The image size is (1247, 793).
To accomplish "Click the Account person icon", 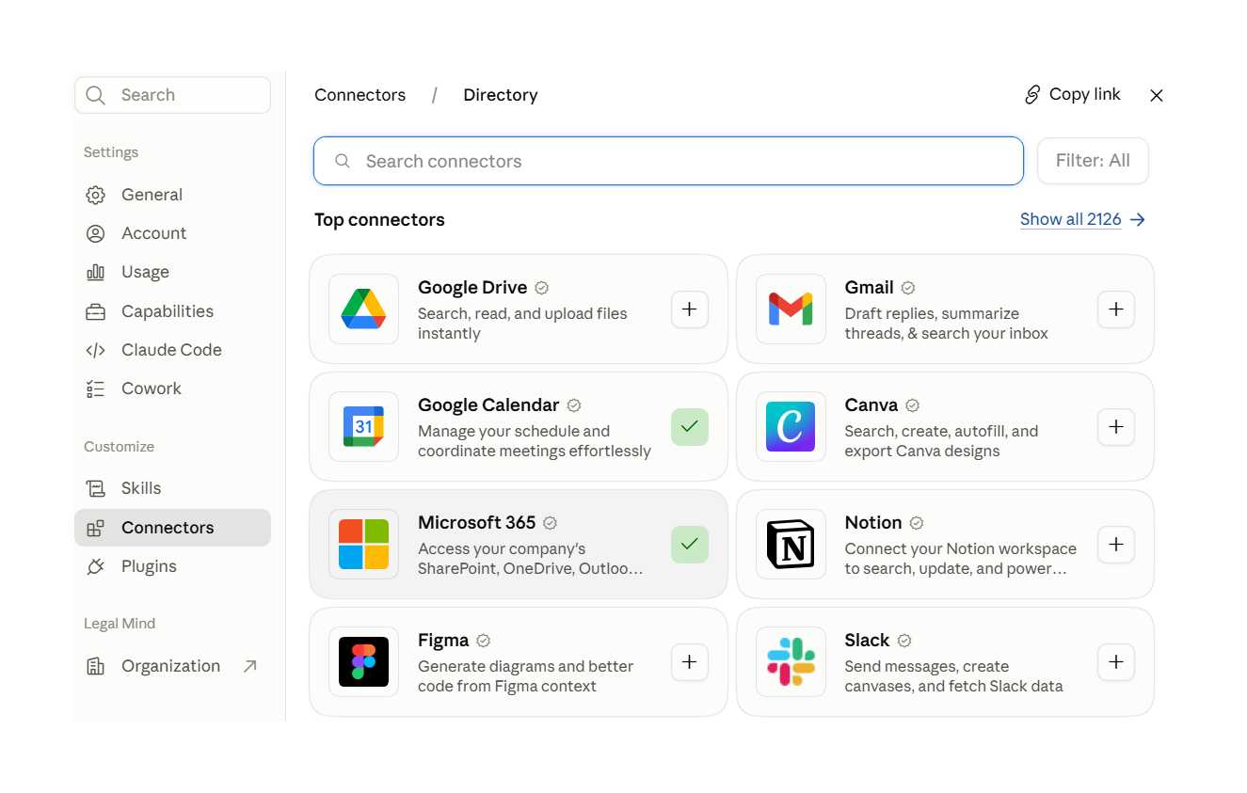I will point(95,233).
